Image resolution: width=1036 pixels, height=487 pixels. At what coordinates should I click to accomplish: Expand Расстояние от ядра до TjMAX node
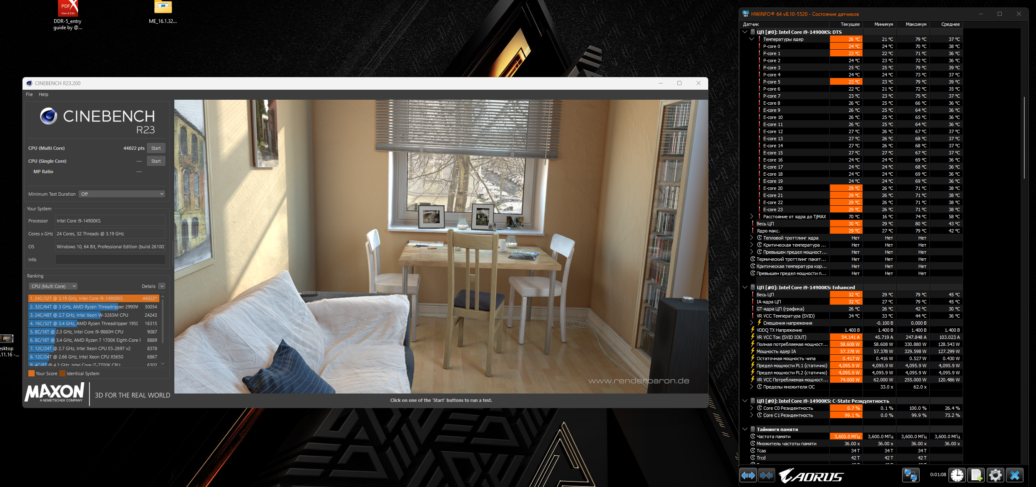click(x=752, y=217)
